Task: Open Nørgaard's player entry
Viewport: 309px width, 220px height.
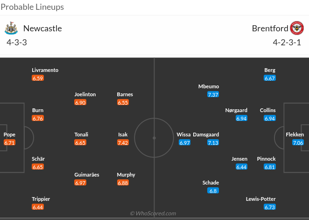Action: pyautogui.click(x=236, y=110)
